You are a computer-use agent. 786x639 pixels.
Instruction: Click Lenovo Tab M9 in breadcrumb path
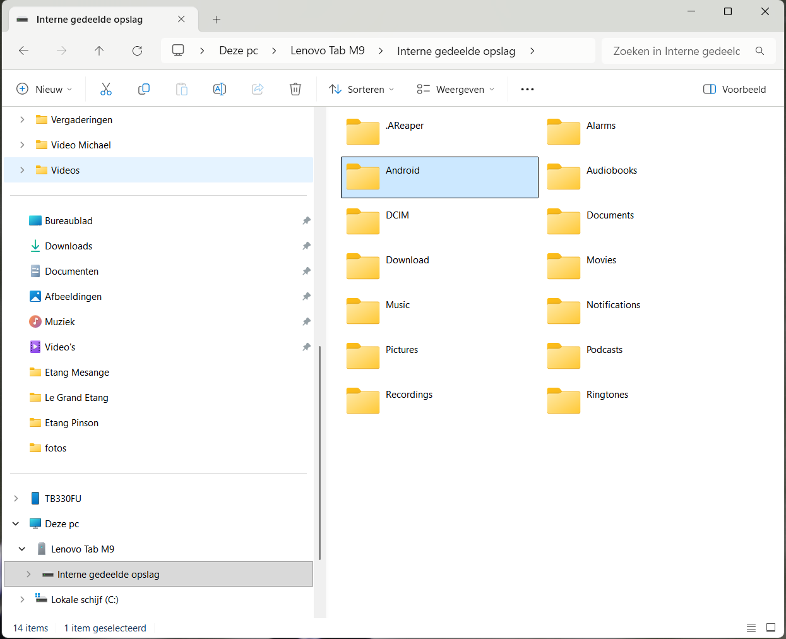pos(327,51)
